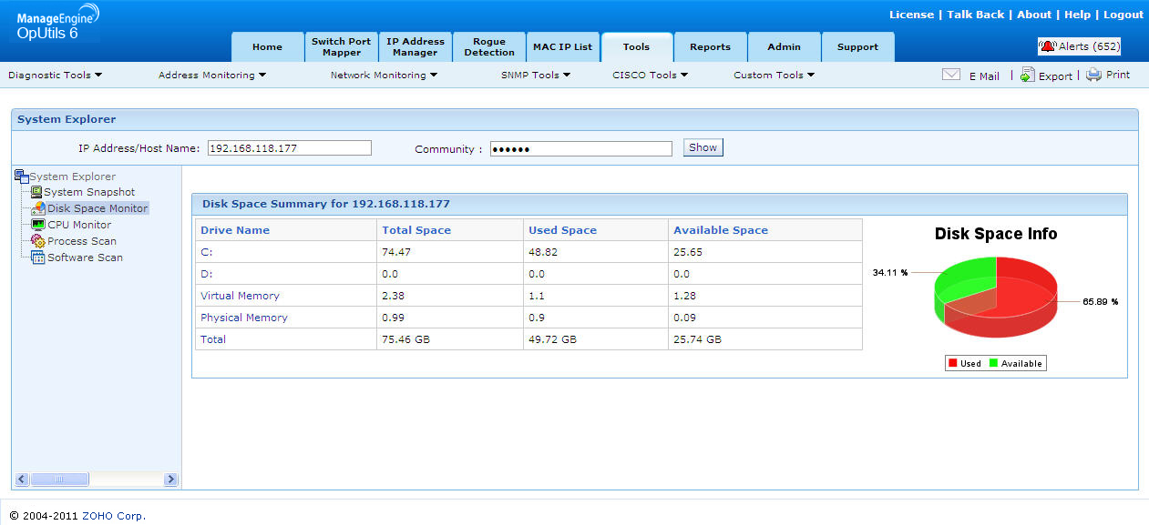1149x525 pixels.
Task: Click the ManageEngine OpUtils 6 logo
Action: tap(56, 23)
